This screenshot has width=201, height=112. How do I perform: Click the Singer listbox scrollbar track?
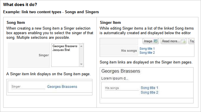click(x=81, y=55)
